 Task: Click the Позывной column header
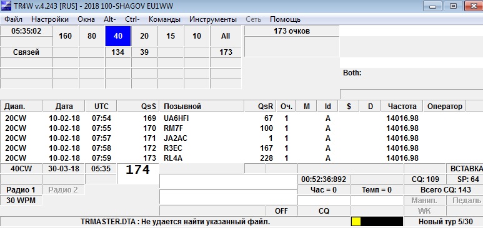pos(202,107)
